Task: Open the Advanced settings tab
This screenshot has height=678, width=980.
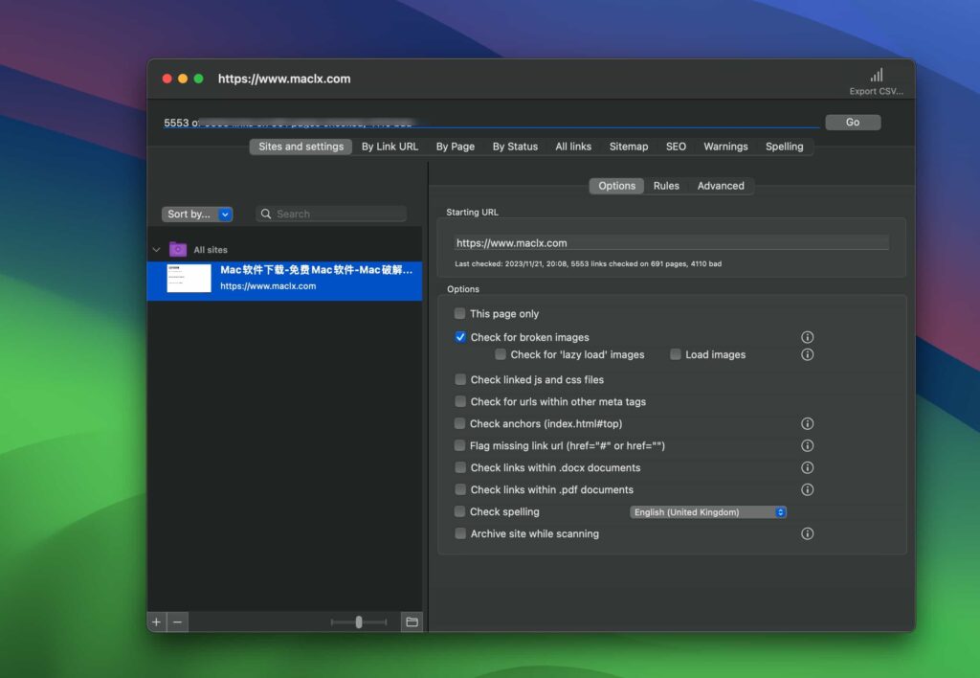Action: tap(721, 186)
